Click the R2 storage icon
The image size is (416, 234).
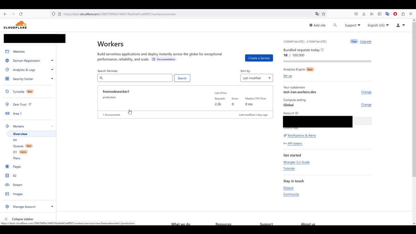pos(7,176)
